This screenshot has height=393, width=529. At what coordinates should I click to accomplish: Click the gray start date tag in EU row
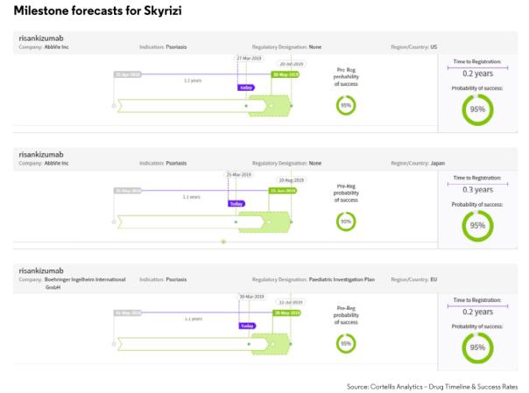pos(128,312)
